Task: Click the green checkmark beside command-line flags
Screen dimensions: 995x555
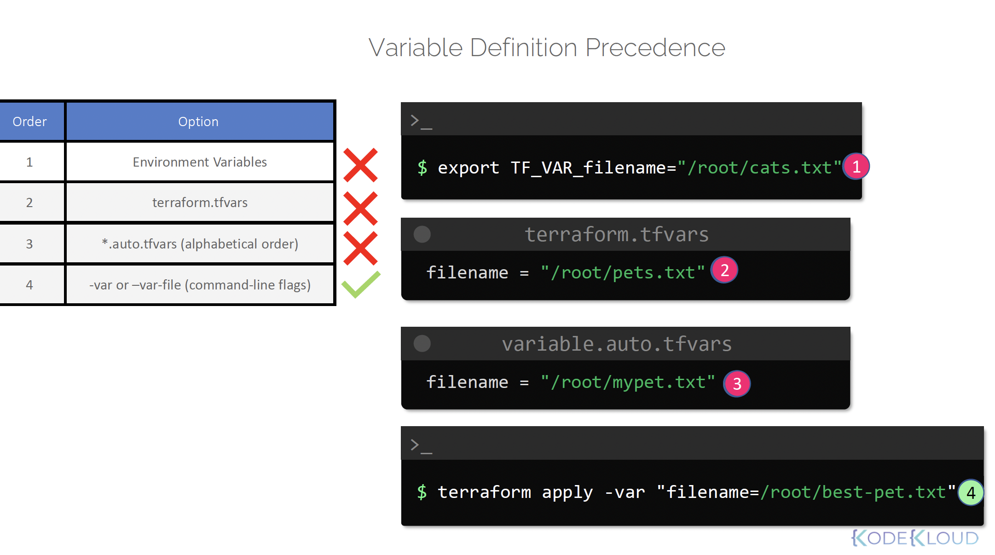Action: 361,284
